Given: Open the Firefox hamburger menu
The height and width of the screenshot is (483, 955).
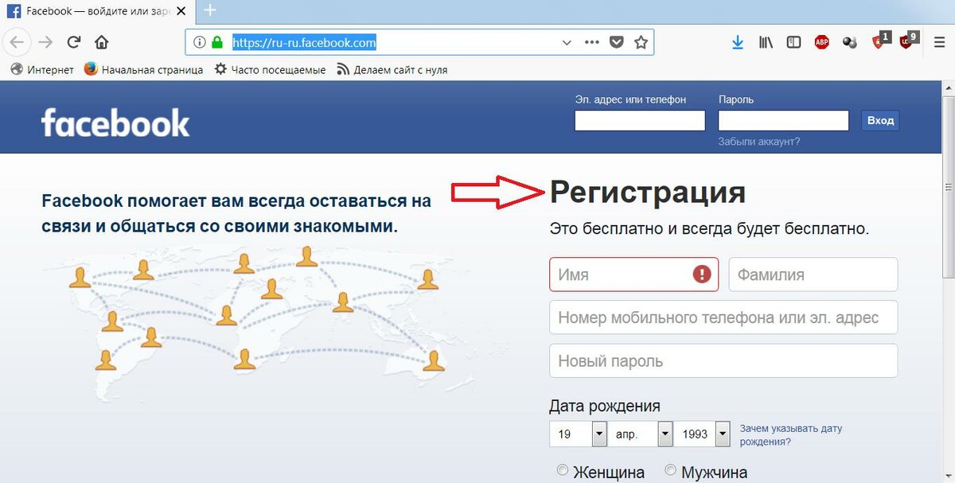Looking at the screenshot, I should pos(939,42).
